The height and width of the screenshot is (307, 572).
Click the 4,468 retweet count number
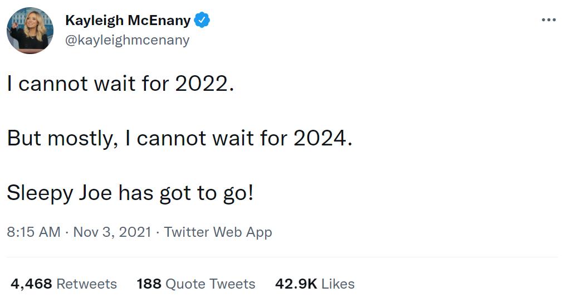click(31, 284)
